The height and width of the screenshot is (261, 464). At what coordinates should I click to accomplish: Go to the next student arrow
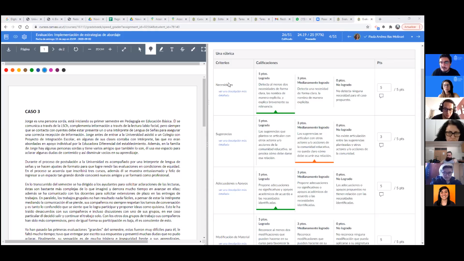coord(418,37)
